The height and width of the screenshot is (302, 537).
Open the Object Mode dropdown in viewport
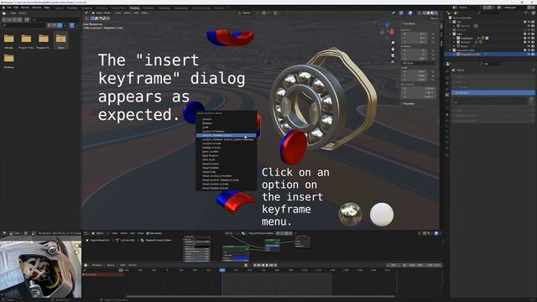point(102,13)
